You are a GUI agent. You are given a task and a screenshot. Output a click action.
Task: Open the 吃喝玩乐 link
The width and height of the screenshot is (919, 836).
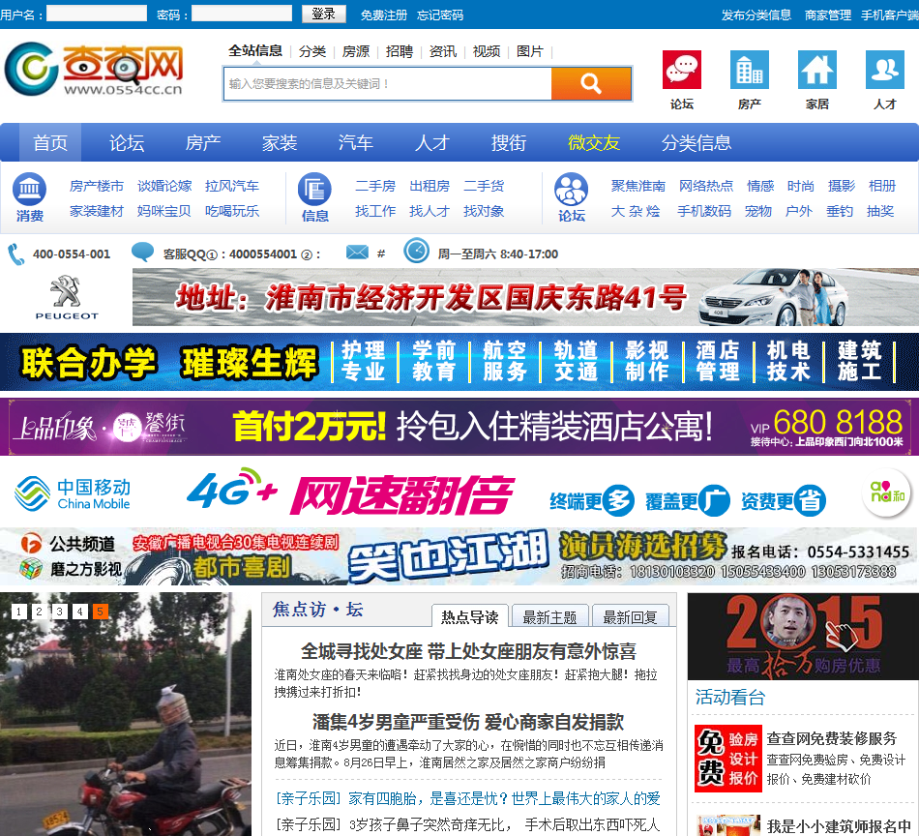pyautogui.click(x=232, y=211)
